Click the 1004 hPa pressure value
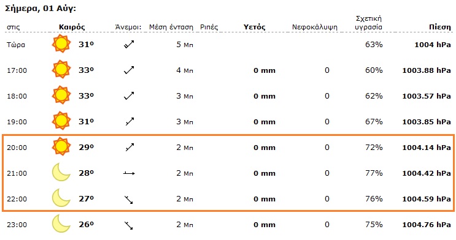Image resolution: width=456 pixels, height=240 pixels. tap(433, 45)
